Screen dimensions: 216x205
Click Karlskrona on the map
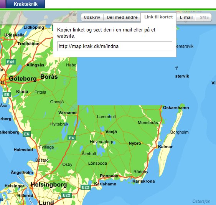pos(143,181)
